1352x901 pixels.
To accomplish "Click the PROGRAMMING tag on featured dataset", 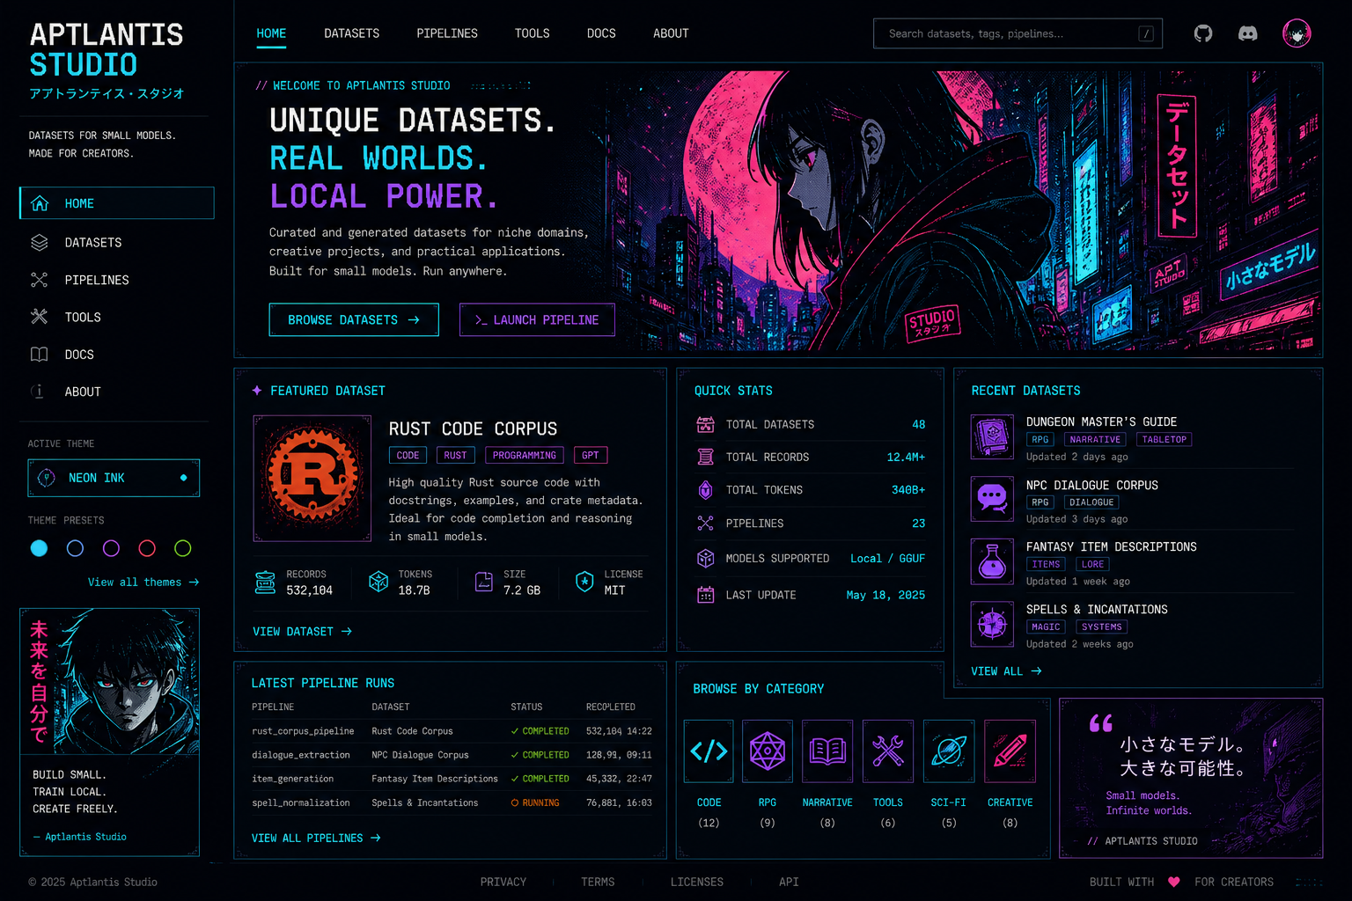I will [524, 455].
